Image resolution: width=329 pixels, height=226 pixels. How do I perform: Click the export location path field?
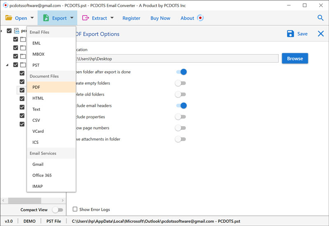point(177,58)
